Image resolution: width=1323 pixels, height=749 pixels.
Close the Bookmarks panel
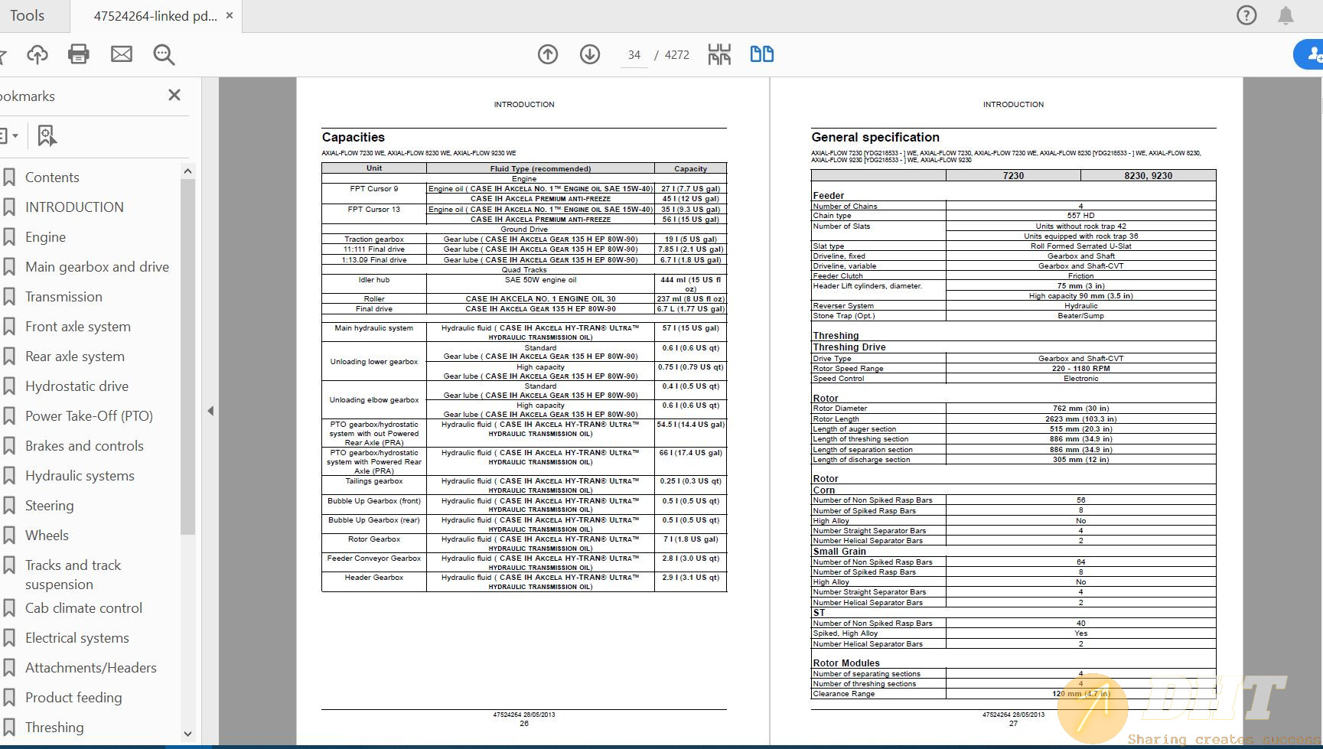pos(174,95)
